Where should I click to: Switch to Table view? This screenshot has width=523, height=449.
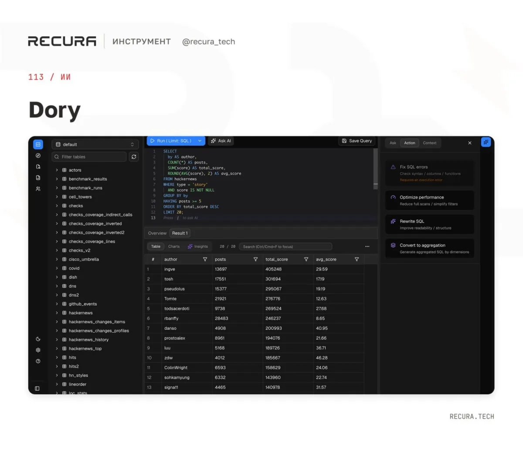(x=156, y=246)
